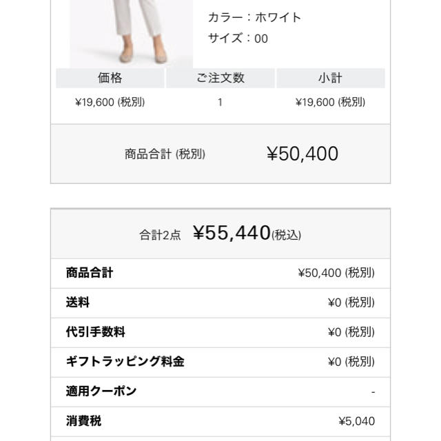Click the 商品合計 summary row
Viewport: 441px width, 441px height.
pos(220,274)
